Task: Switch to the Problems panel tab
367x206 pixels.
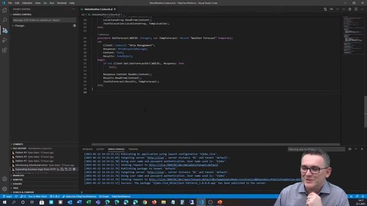Action: point(88,149)
